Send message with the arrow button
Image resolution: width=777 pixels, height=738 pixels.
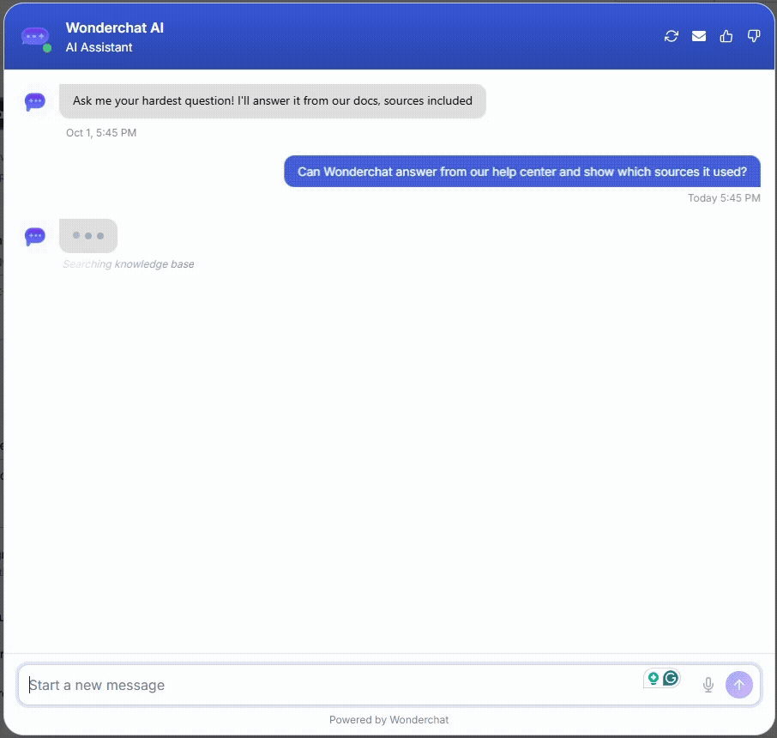point(739,685)
